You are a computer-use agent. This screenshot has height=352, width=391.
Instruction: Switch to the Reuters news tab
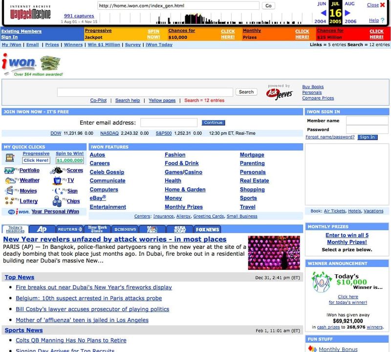(69, 229)
